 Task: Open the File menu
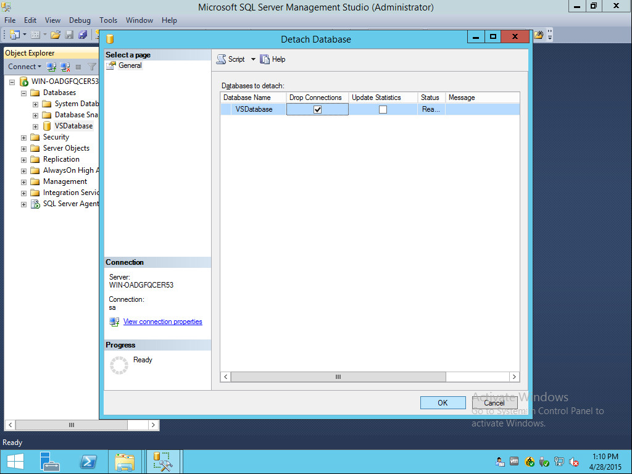click(10, 20)
